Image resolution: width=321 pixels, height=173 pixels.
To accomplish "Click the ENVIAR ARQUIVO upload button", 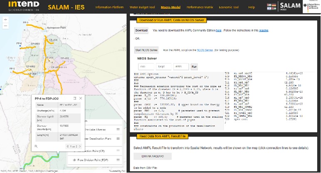I will pyautogui.click(x=153, y=156).
